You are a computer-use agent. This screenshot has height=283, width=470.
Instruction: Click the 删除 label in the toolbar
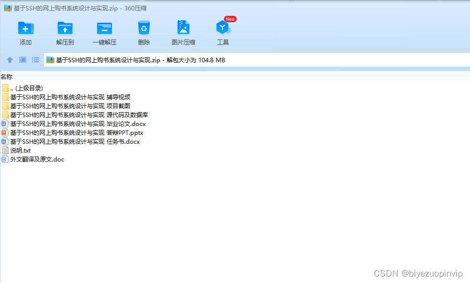144,42
